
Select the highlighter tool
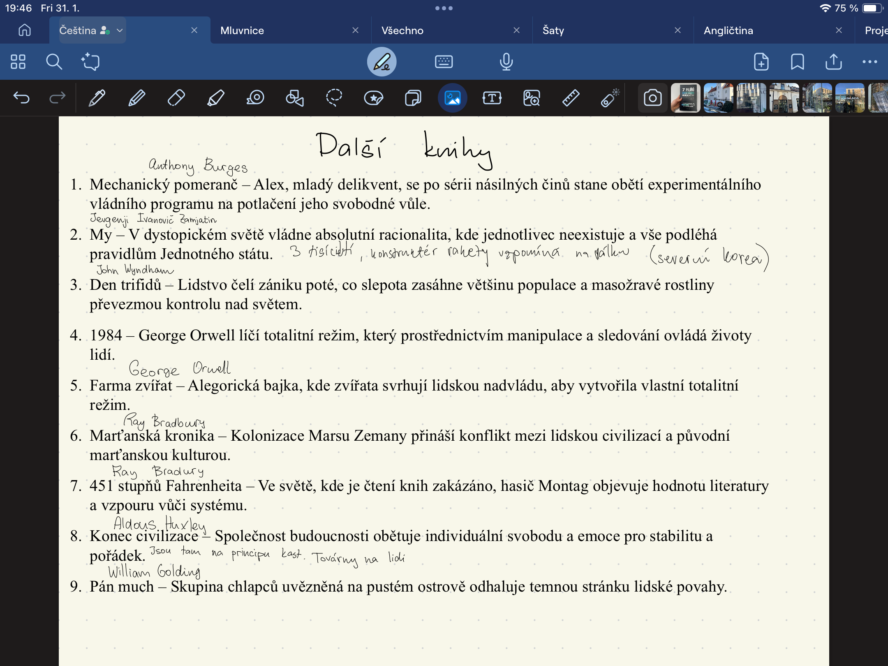215,98
